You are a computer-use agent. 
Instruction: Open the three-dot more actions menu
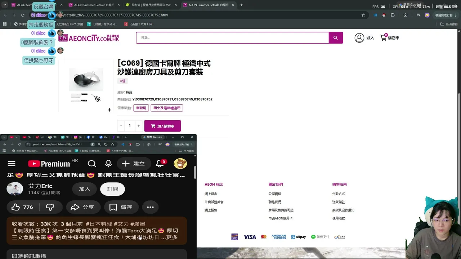(x=150, y=207)
